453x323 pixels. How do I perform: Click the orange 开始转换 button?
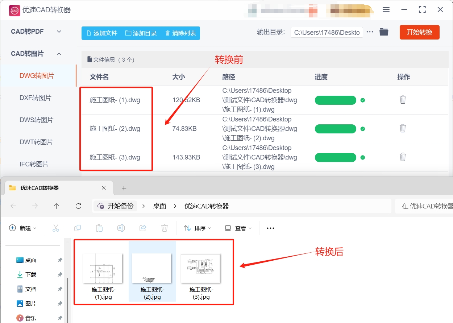pos(419,32)
